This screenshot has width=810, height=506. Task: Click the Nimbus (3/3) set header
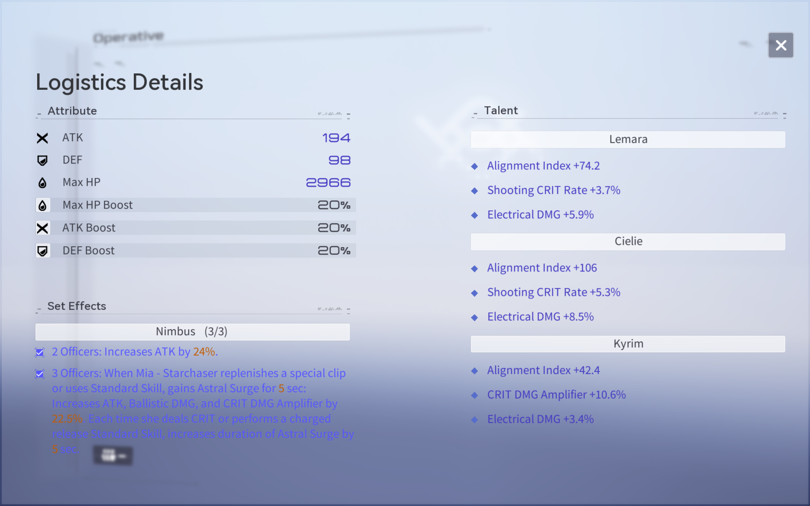(192, 332)
